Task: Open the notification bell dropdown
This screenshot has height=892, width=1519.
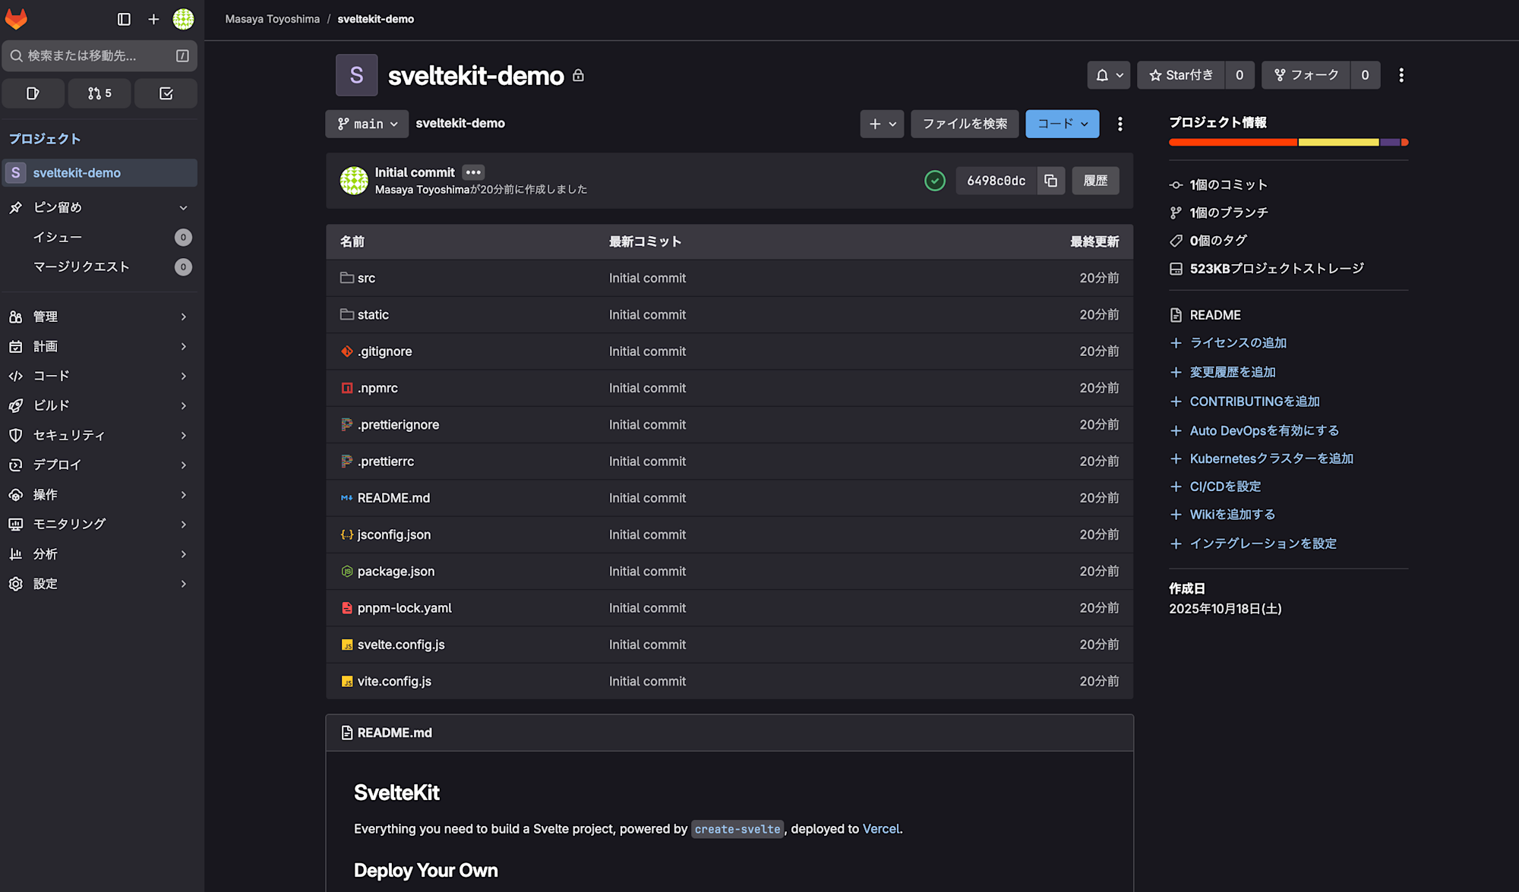Action: (1108, 75)
